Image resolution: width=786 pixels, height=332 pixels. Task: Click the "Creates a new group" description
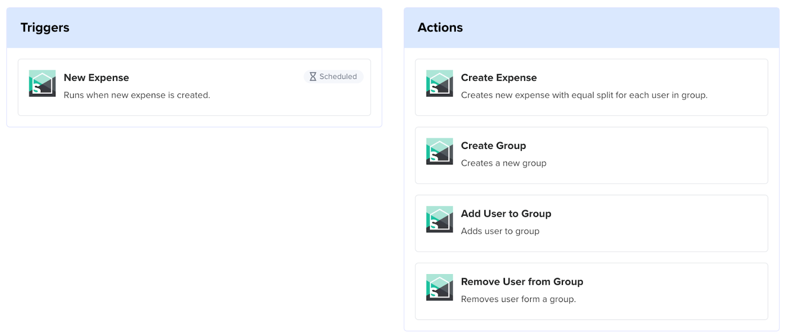(x=504, y=163)
